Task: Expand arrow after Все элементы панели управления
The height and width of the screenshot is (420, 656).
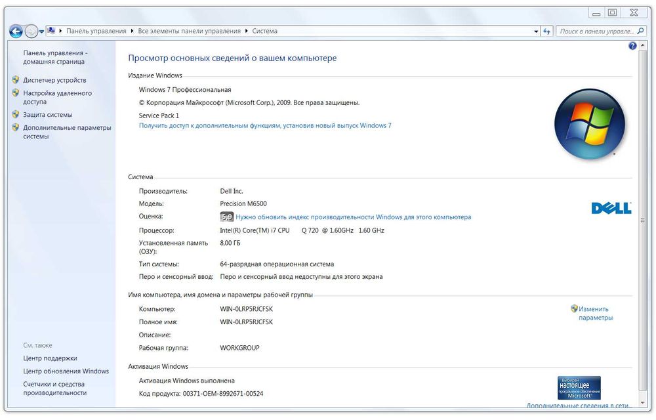Action: (247, 31)
